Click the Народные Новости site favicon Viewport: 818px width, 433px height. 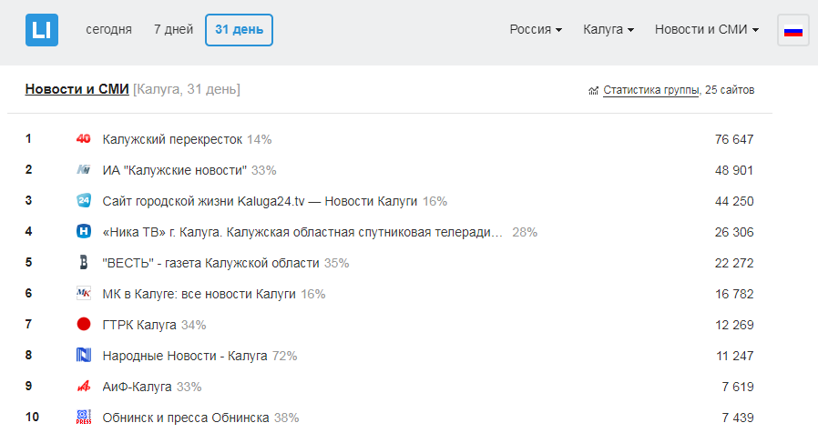(x=84, y=356)
